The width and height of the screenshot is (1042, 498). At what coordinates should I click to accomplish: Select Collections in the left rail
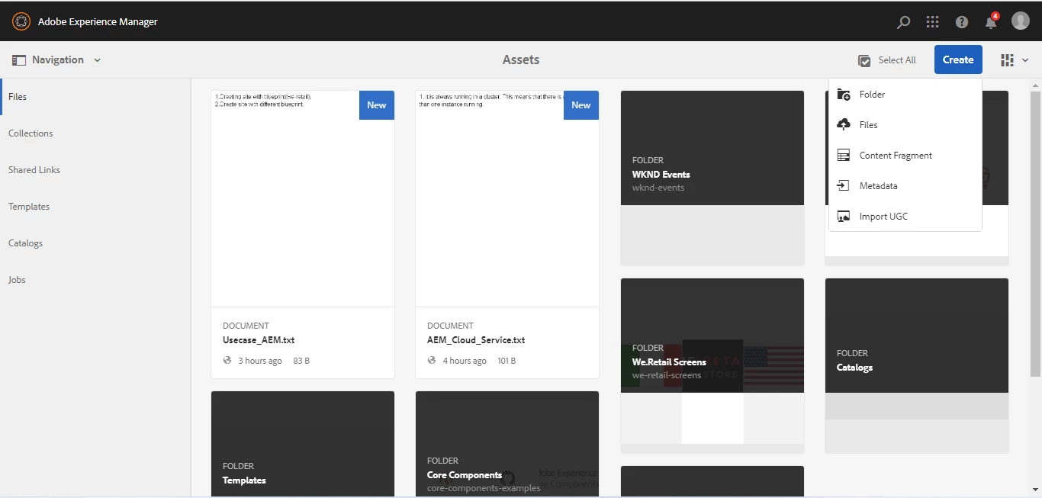pos(95,133)
